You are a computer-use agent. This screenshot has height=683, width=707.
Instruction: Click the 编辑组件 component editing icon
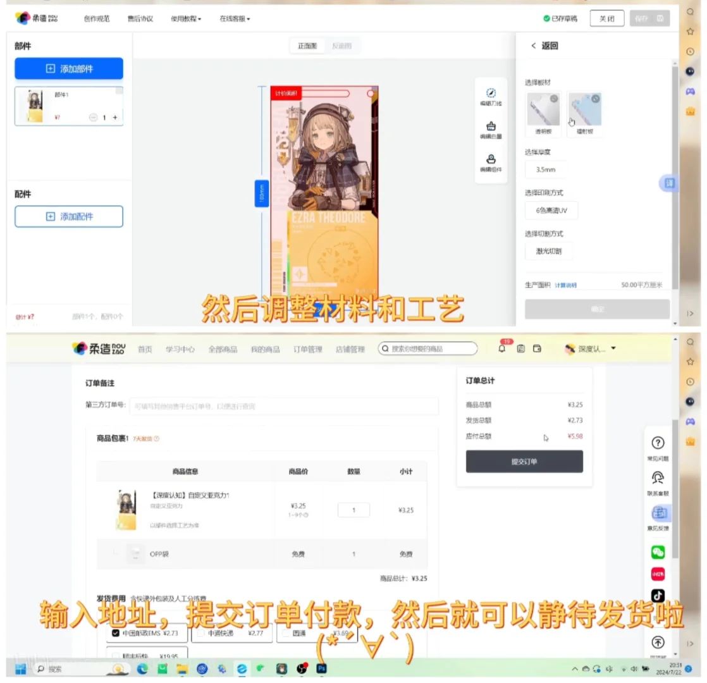tap(491, 158)
